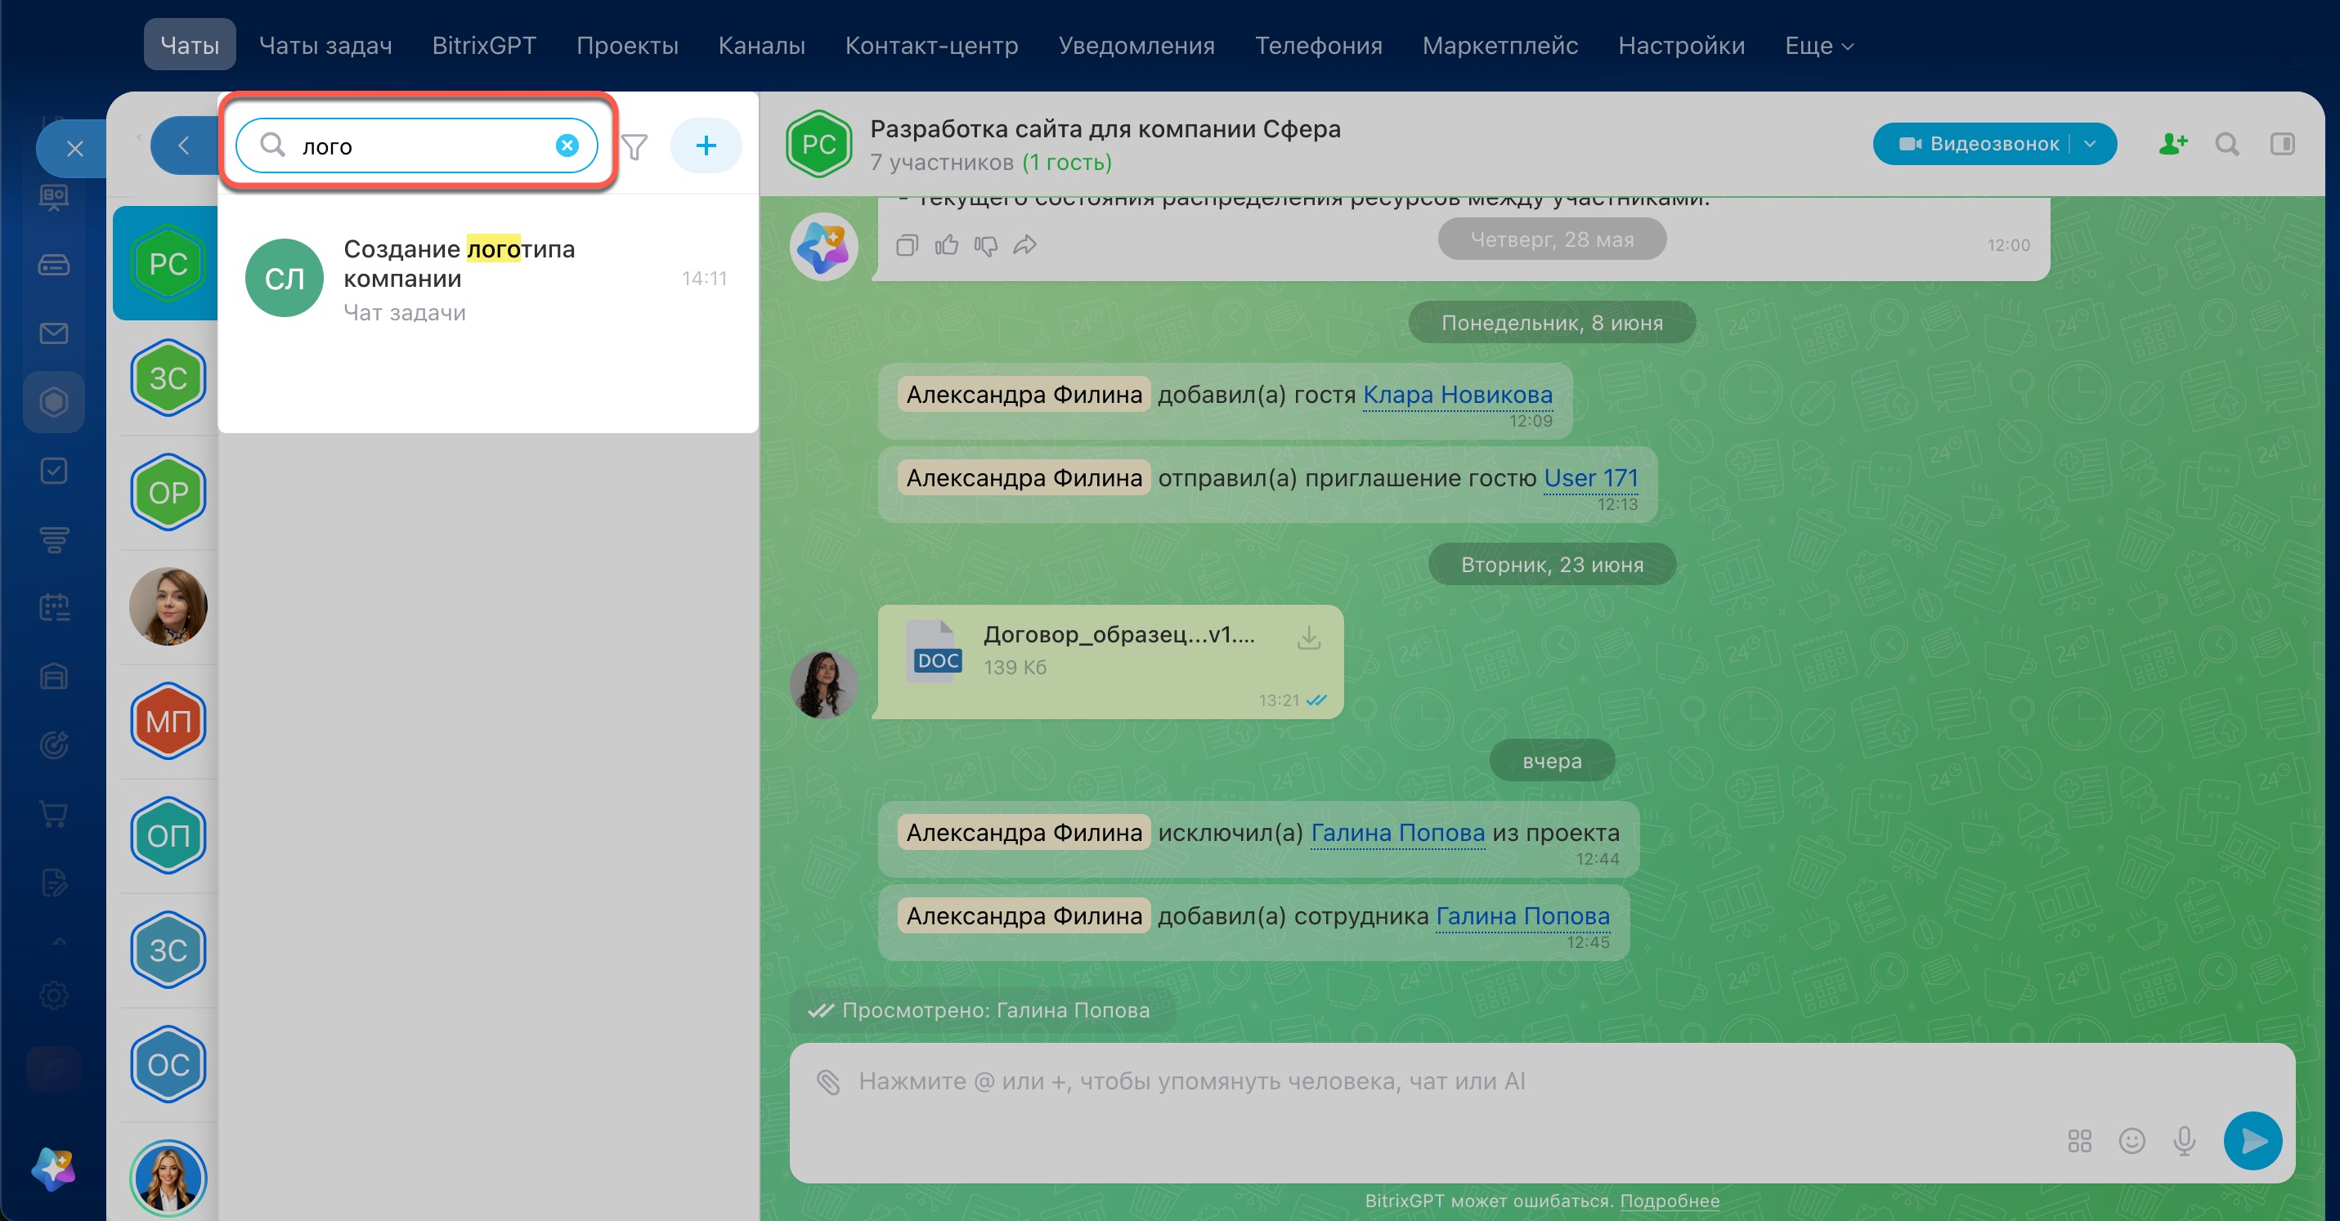Switch to the Чаты задач tab

click(x=325, y=44)
